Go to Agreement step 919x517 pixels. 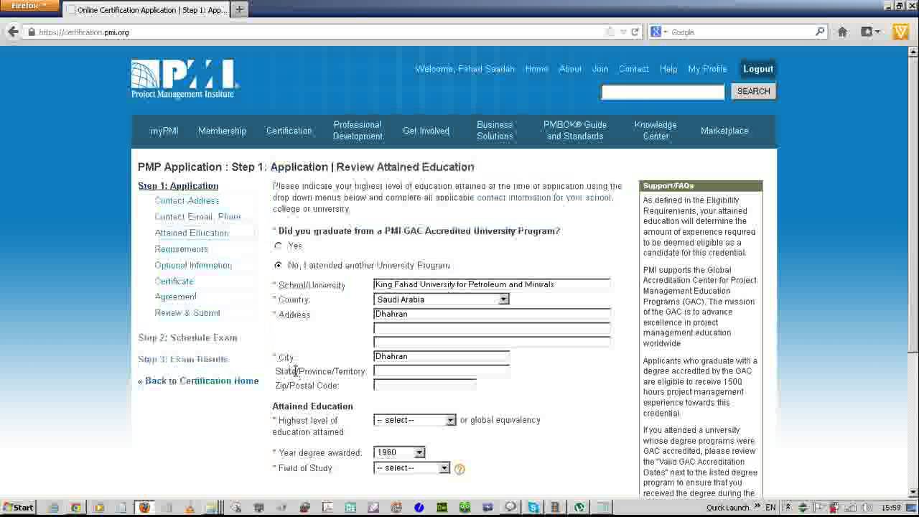[x=175, y=297]
